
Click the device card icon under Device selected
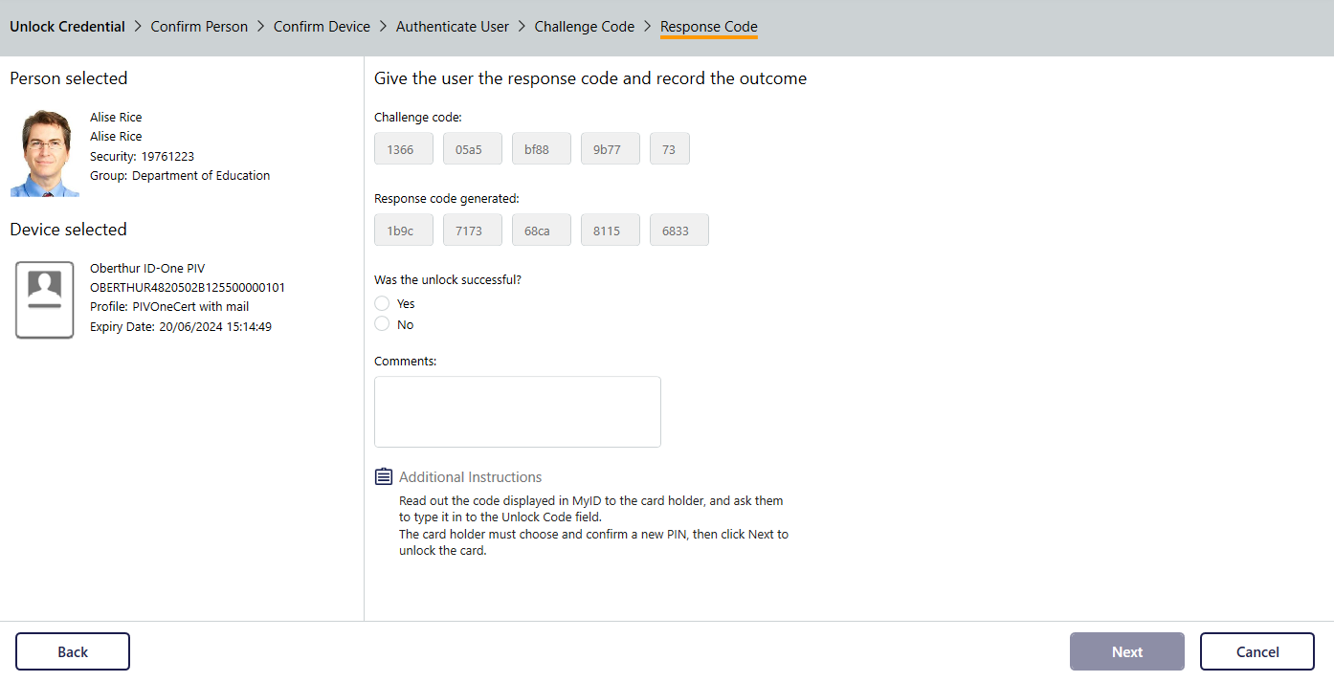coord(45,299)
